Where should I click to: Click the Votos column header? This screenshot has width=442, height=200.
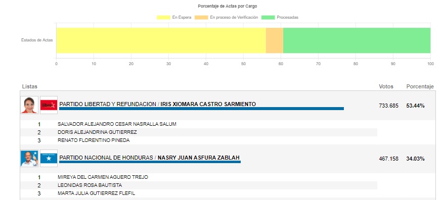[x=386, y=86]
